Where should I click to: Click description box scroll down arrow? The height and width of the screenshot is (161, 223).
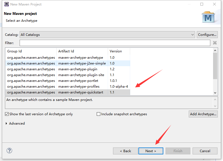tap(215, 106)
